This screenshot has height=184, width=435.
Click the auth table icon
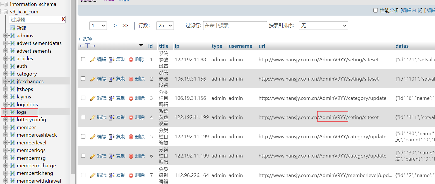(x=12, y=66)
